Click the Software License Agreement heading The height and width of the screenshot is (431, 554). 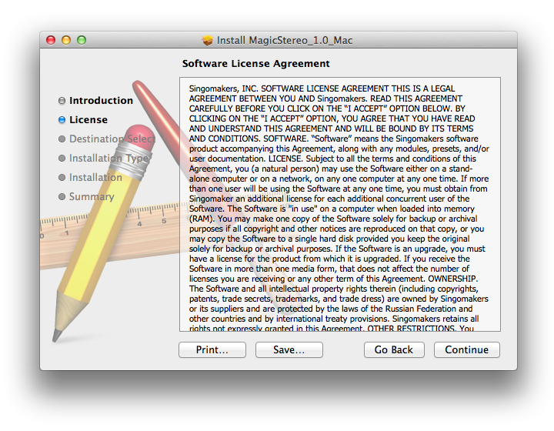pos(255,64)
